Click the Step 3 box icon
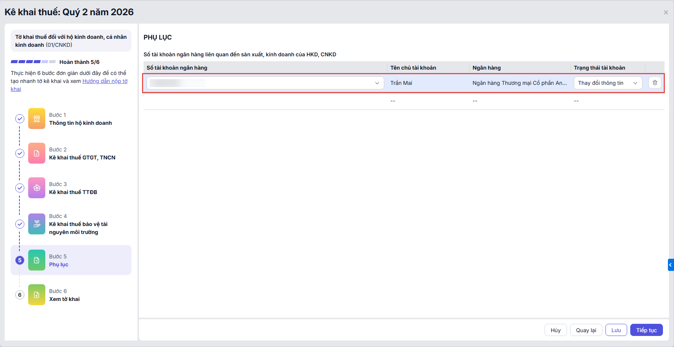Screen dimensions: 674x347 (37, 188)
